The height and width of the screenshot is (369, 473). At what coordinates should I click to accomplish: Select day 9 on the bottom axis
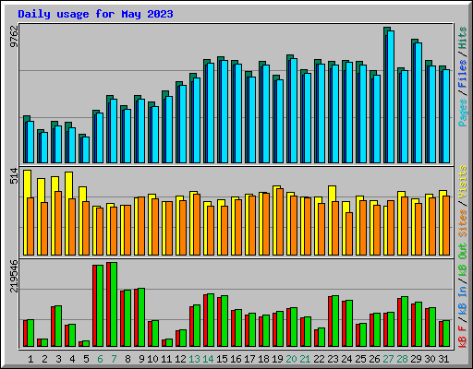141,359
